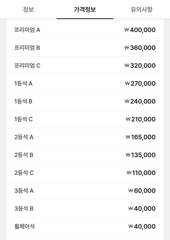Open the 유의사항 tab
170x240 pixels.
pos(142,10)
